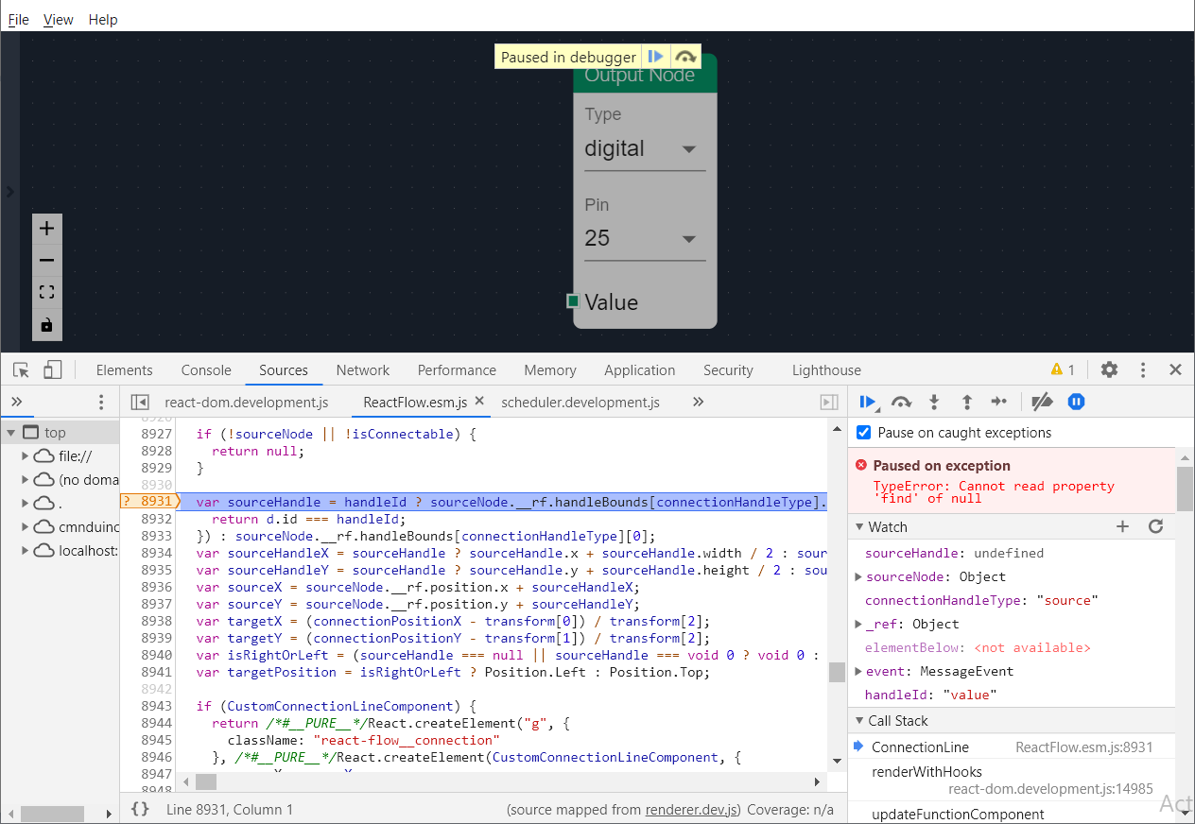Click the lock icon in ReactFlow controls

pyautogui.click(x=46, y=324)
